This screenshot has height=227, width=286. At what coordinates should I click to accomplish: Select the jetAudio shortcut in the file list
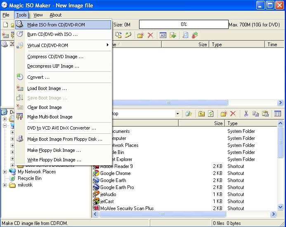[108, 194]
